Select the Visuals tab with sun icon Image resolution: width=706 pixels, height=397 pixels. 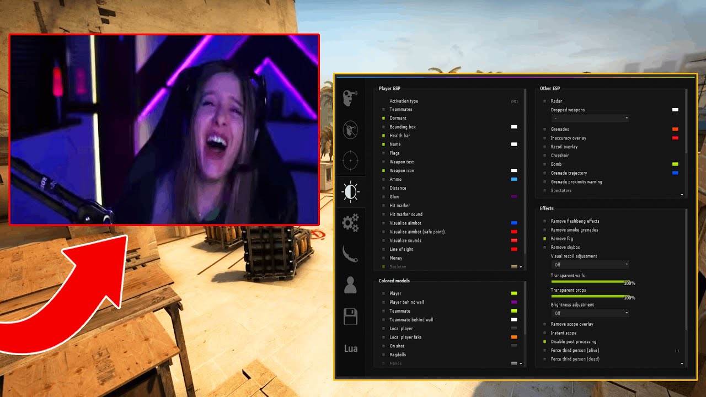point(350,192)
